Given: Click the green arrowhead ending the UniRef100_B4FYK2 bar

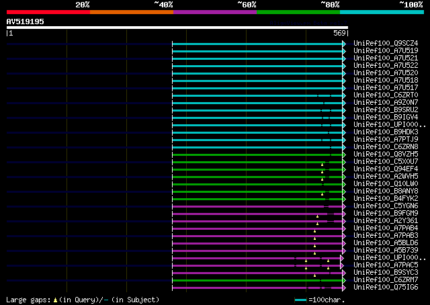Looking at the screenshot, I should (344, 199).
